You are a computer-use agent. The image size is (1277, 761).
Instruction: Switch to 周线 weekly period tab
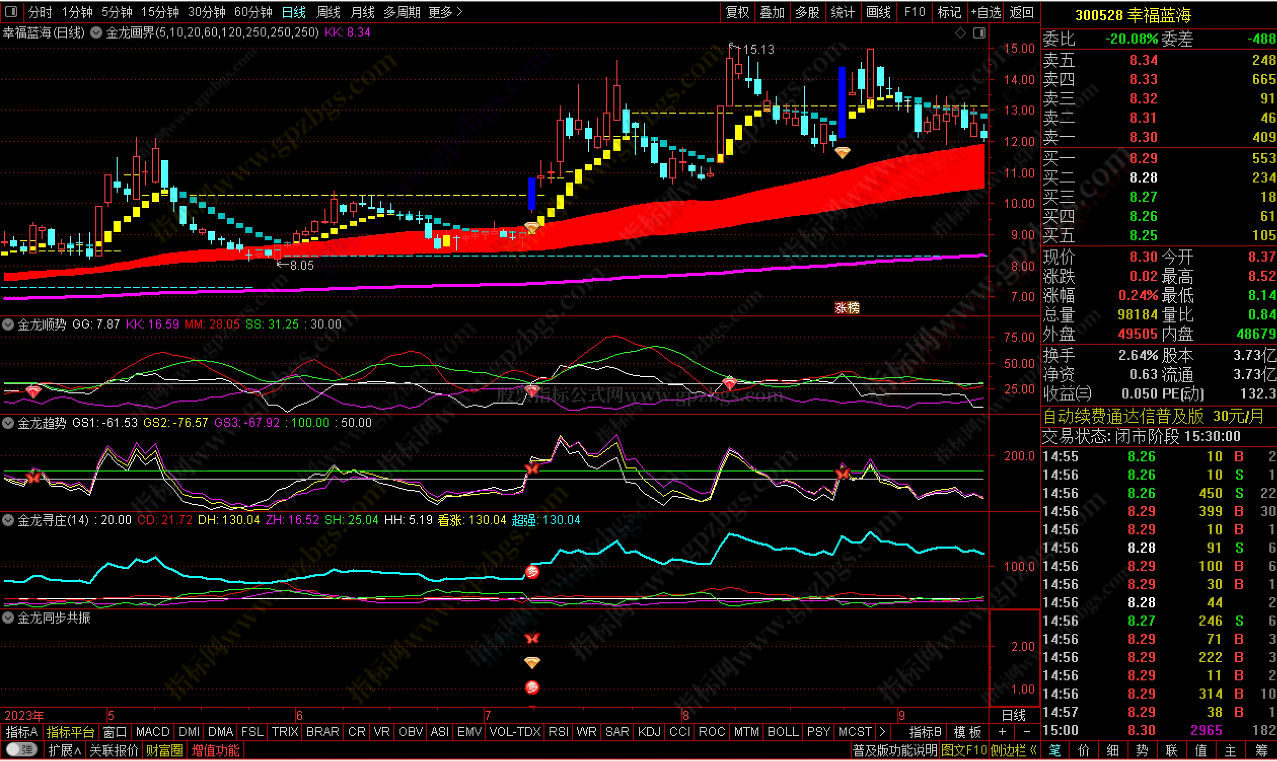pos(328,12)
